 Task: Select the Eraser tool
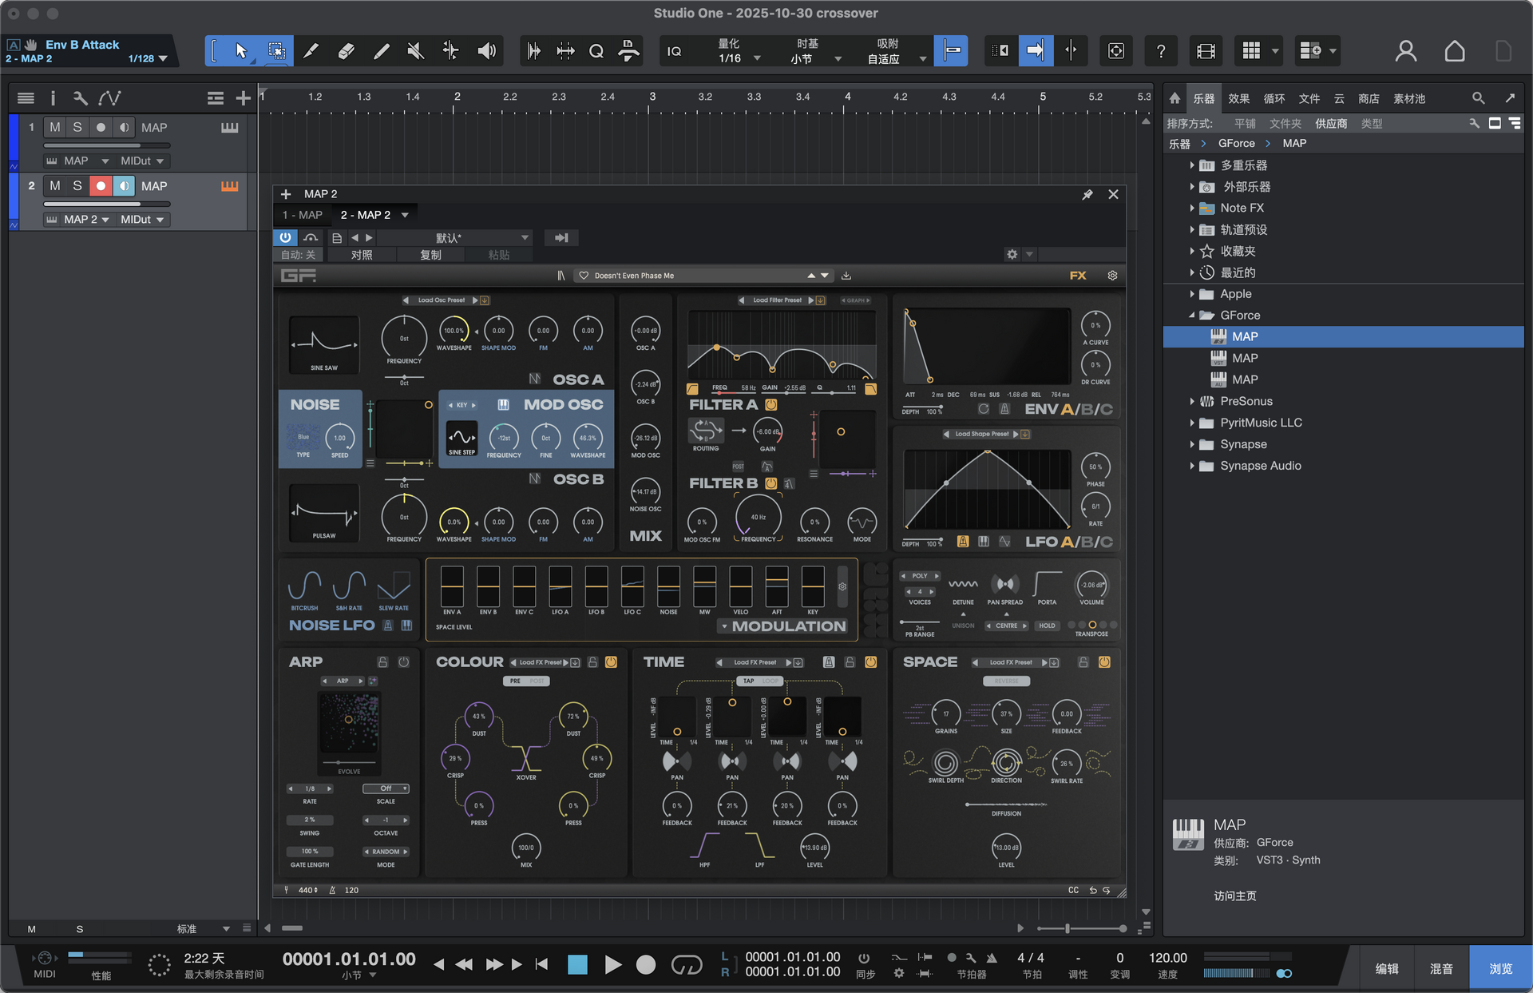pos(346,51)
